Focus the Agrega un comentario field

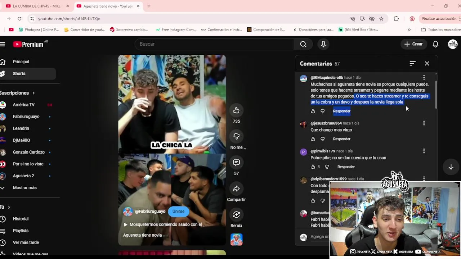(320, 237)
